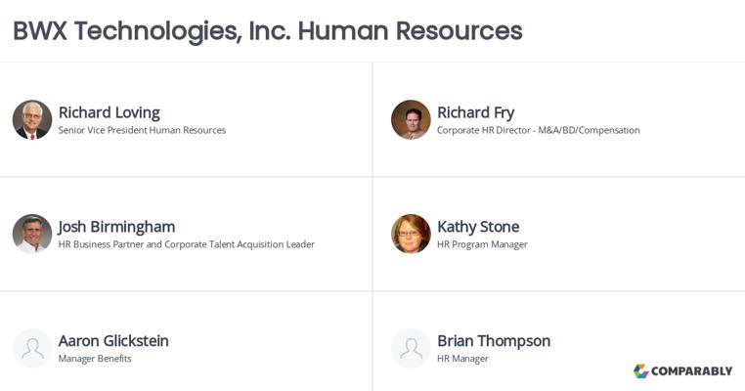Image resolution: width=745 pixels, height=391 pixels.
Task: Click Richard Fry's profile photo
Action: pos(411,120)
